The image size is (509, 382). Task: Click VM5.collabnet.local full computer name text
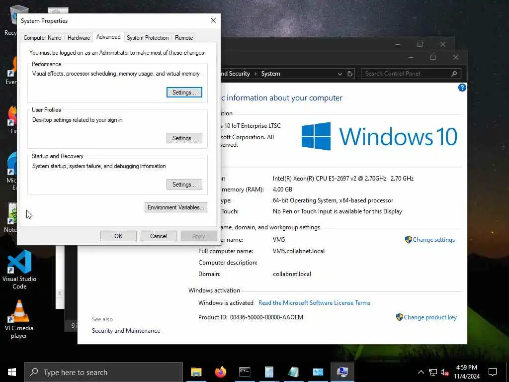tap(299, 251)
